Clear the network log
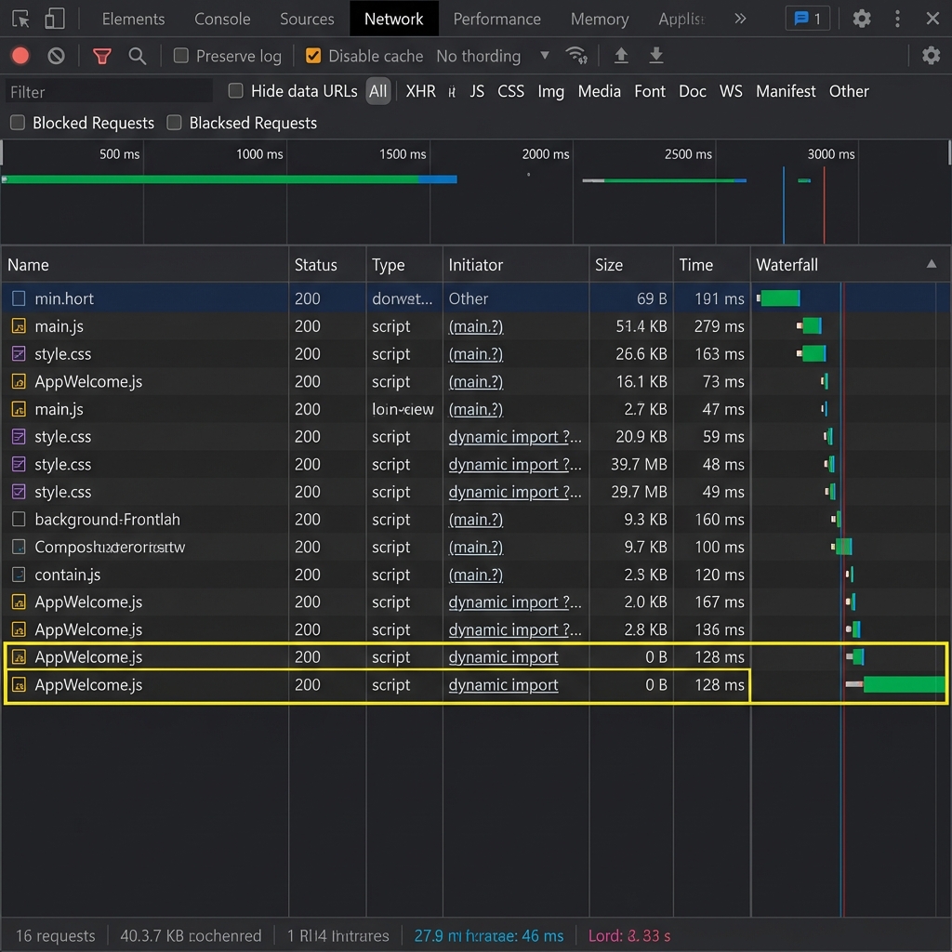Viewport: 952px width, 952px height. (x=57, y=57)
